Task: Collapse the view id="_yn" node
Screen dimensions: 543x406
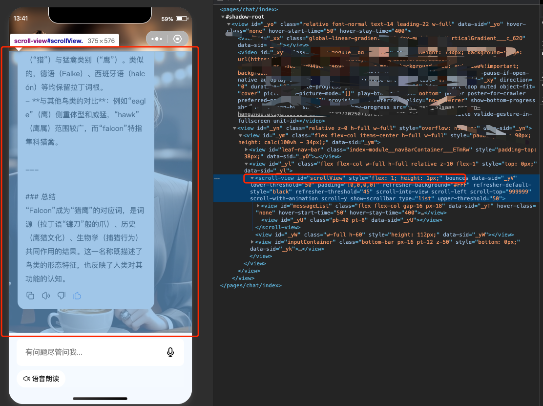Action: point(234,128)
